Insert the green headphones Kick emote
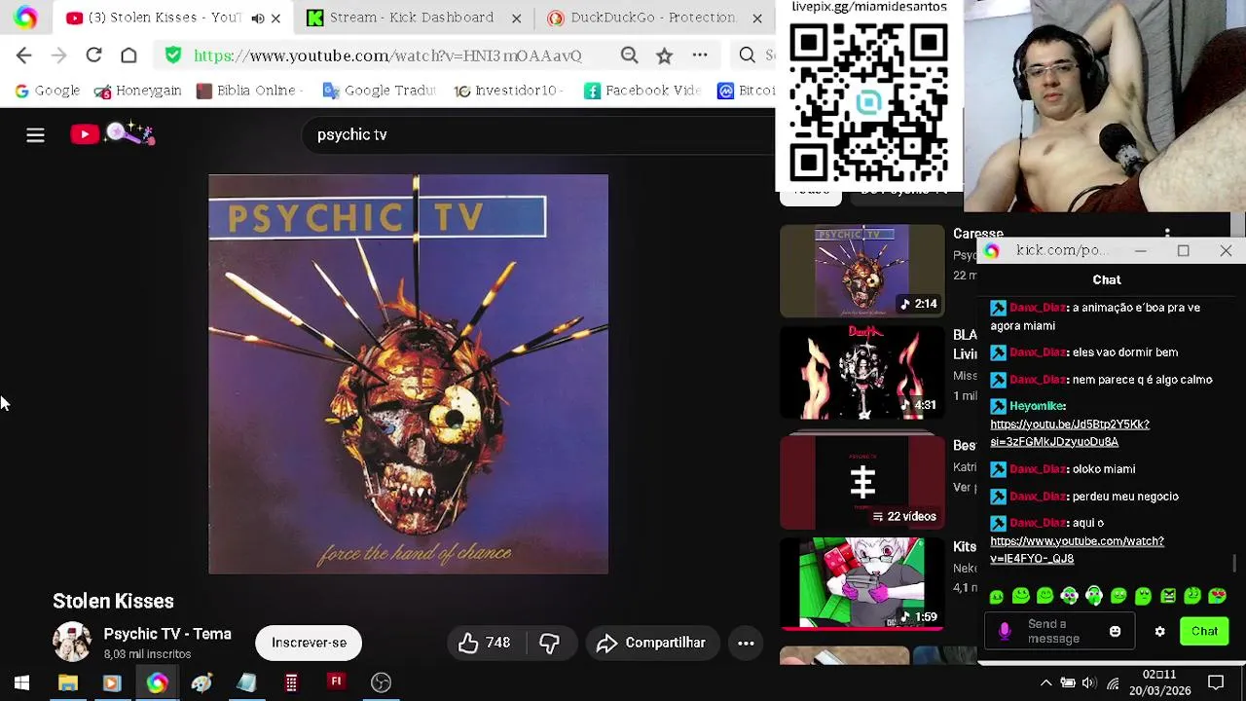 1094,596
